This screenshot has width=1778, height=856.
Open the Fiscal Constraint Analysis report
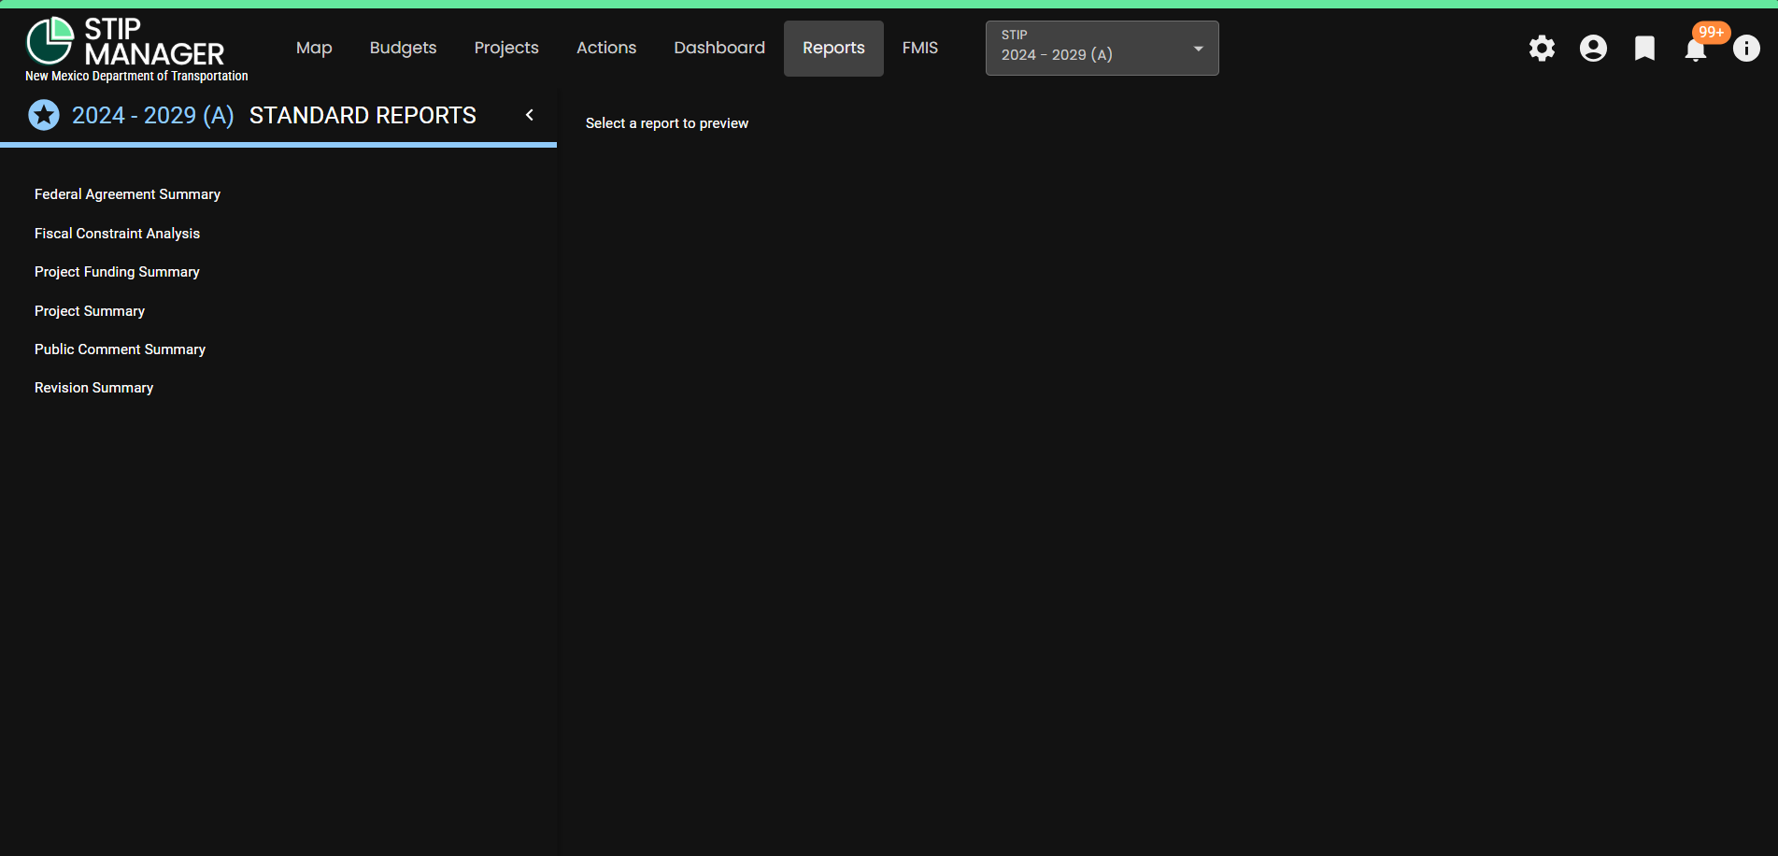pos(117,234)
